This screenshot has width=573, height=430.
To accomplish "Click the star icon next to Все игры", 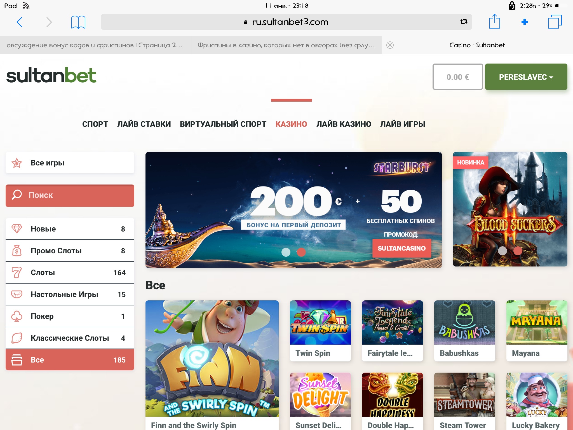I will (x=17, y=163).
